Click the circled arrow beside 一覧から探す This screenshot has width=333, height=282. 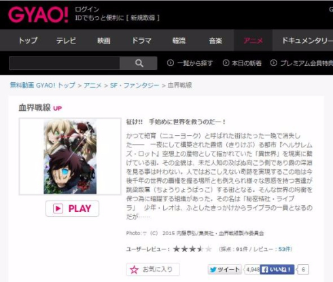171,63
